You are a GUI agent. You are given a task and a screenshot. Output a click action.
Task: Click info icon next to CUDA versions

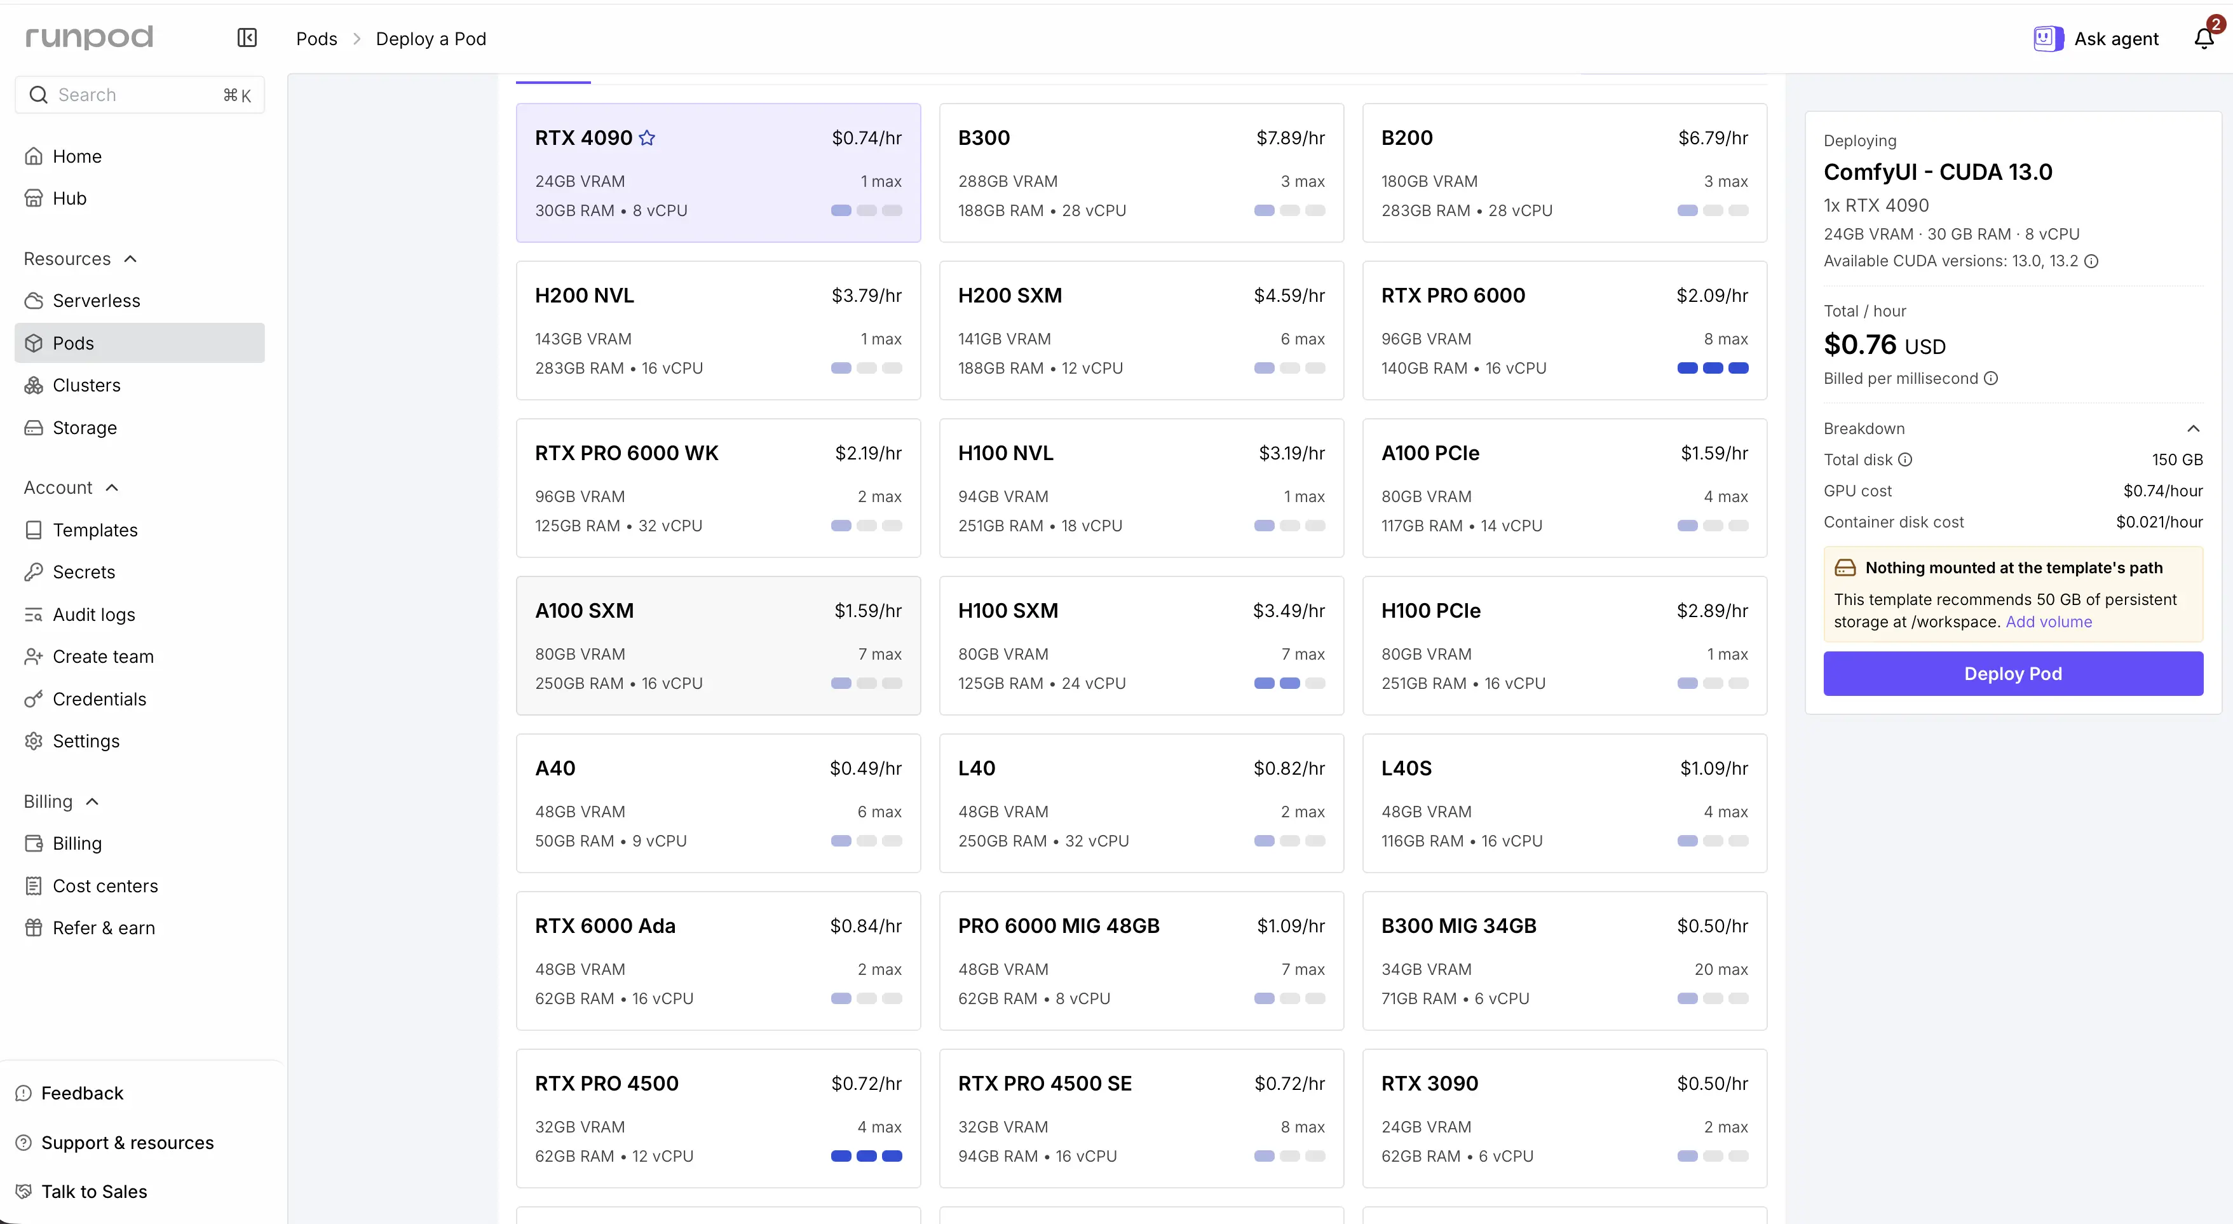(2092, 261)
